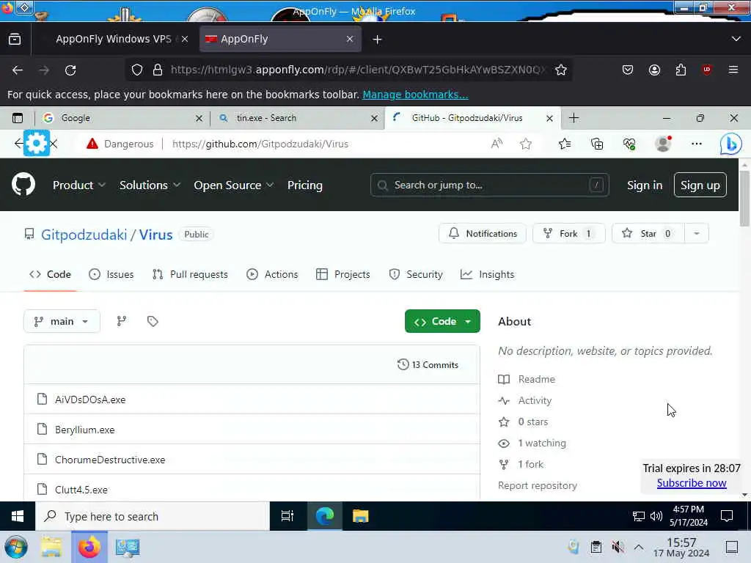Toggle the muted volume tray icon
The width and height of the screenshot is (751, 563).
[618, 547]
